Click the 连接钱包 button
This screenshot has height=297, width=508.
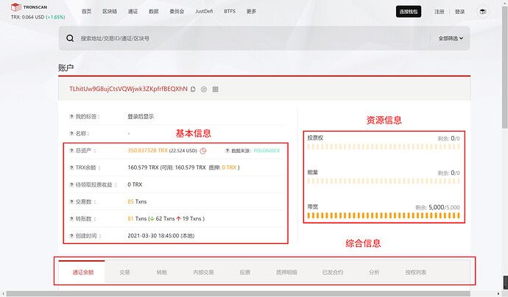[409, 12]
